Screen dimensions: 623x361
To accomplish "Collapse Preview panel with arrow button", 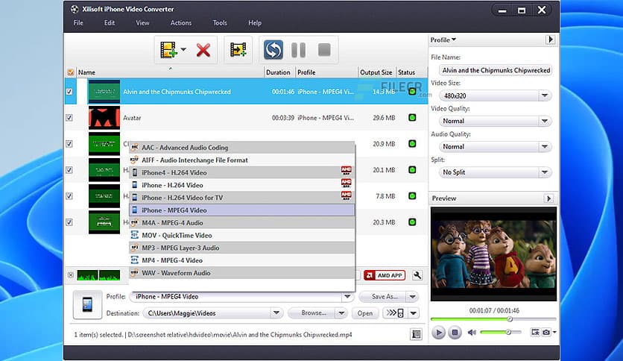I will click(548, 198).
